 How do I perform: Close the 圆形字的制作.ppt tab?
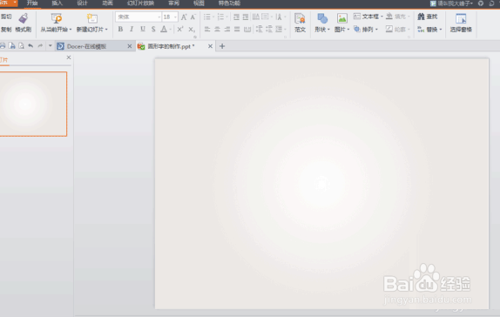(x=210, y=46)
